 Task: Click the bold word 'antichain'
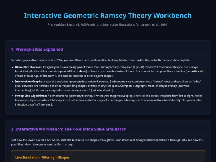197,72
